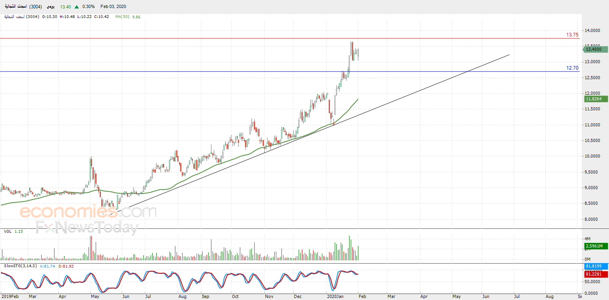This screenshot has width=609, height=300.
Task: Click the 14.0000 price axis label
Action: [x=593, y=30]
